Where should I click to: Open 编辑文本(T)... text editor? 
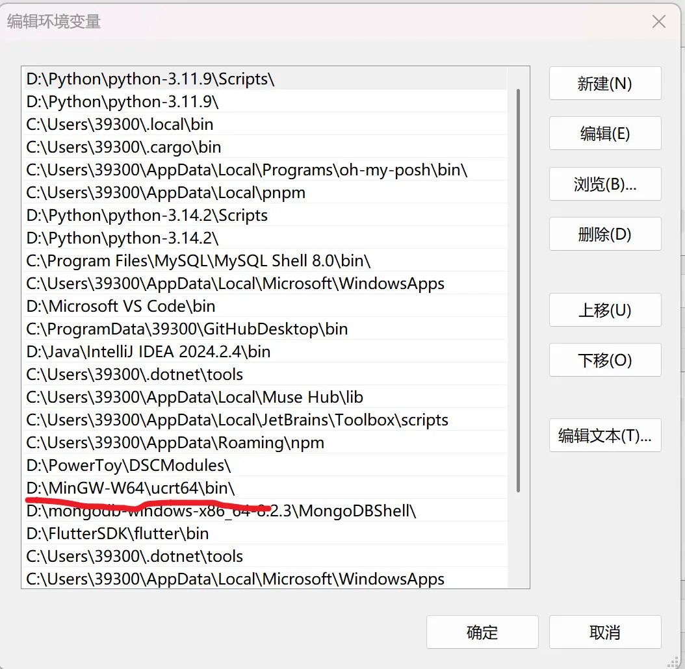[605, 435]
